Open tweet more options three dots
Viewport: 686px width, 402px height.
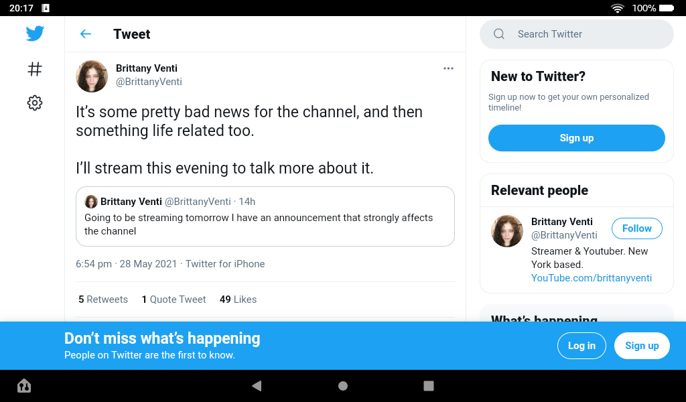[448, 68]
